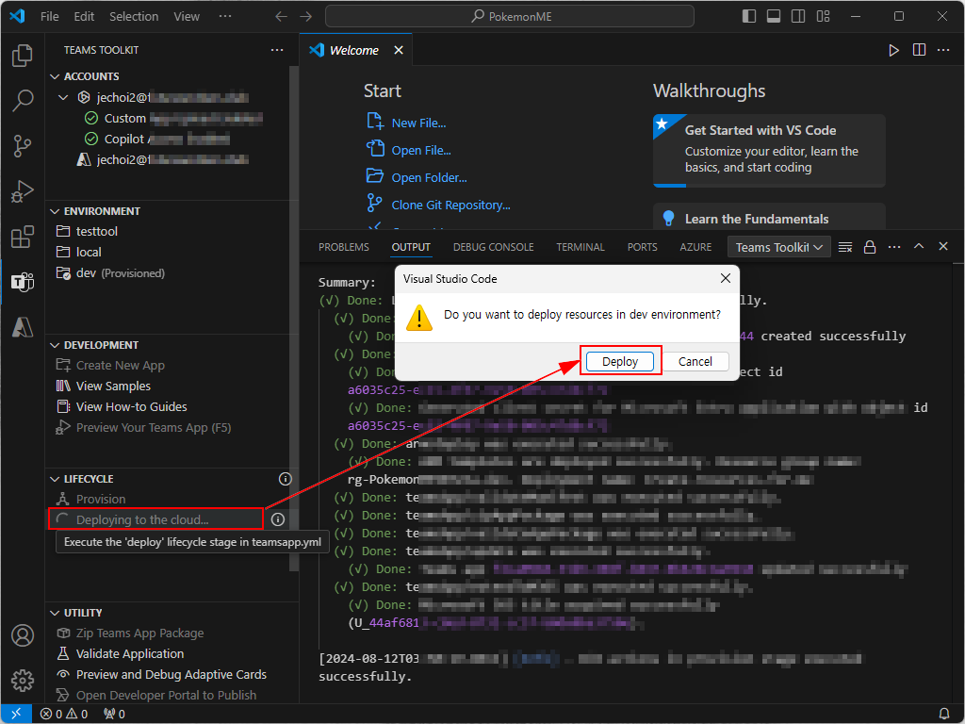965x724 pixels.
Task: Switch to the PORTS panel tab
Action: point(643,247)
